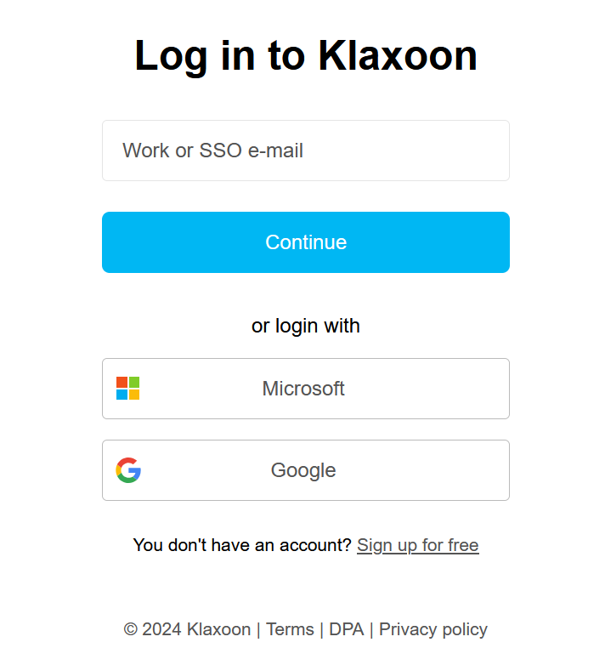This screenshot has height=665, width=605.
Task: Log in using the Microsoft button label
Action: pyautogui.click(x=303, y=389)
